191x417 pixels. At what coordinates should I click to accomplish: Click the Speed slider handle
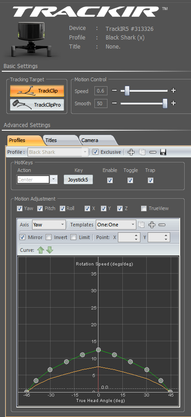[127, 91]
